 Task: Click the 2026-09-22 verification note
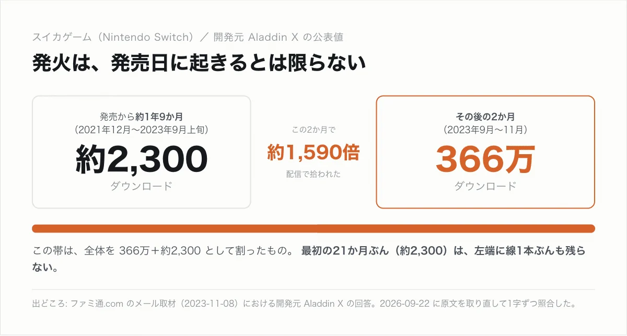tap(478, 304)
